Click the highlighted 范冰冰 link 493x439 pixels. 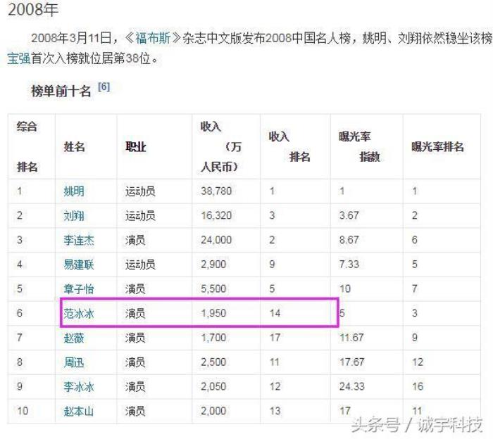[x=78, y=313]
